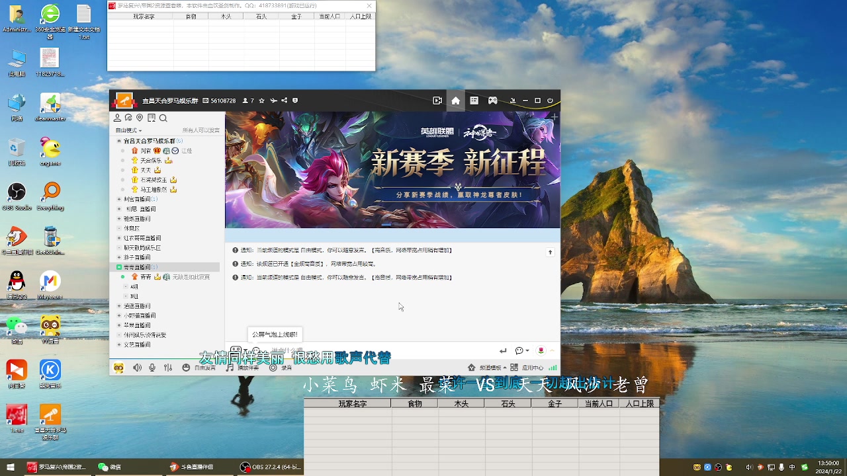847x476 pixels.
Task: Open the chat bubble options dropdown
Action: click(x=522, y=350)
